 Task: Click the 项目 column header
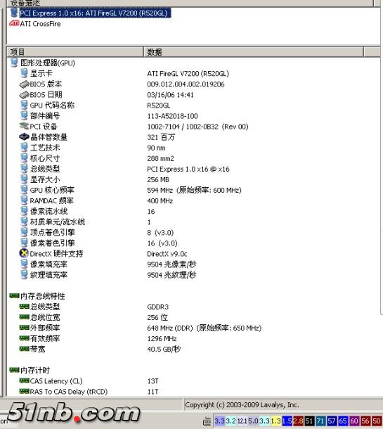75,52
